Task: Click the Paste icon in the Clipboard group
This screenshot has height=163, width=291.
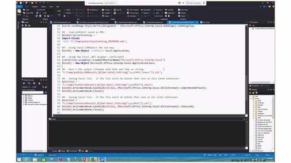Action: click(x=19, y=11)
